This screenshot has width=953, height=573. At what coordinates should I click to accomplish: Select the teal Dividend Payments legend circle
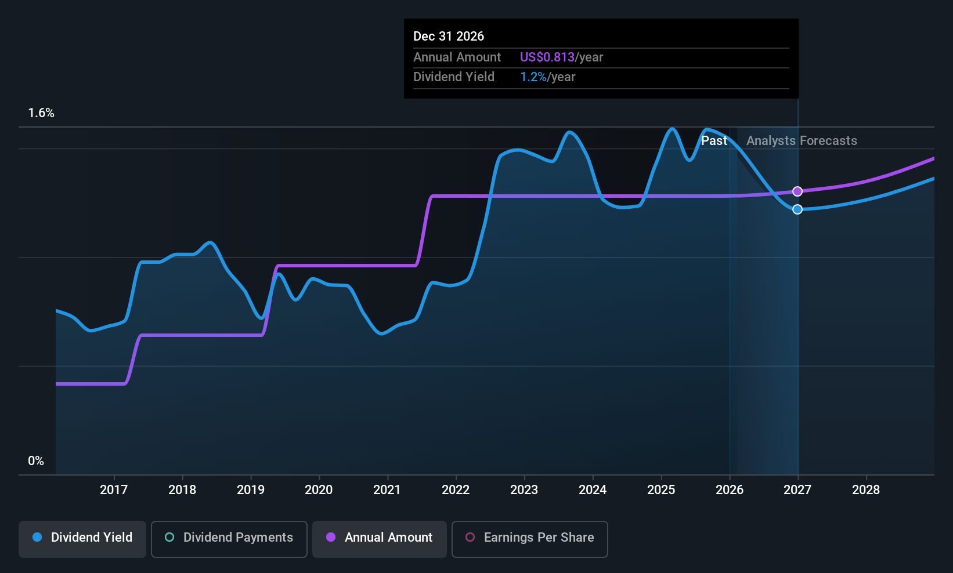point(169,538)
